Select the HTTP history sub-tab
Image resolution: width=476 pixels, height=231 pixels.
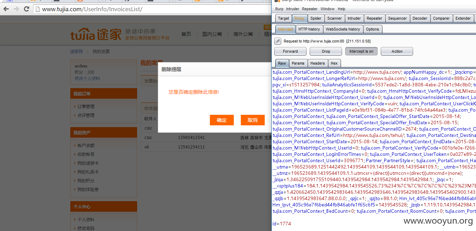tap(309, 29)
